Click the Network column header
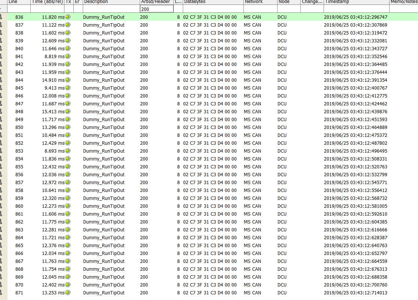 (260, 2)
